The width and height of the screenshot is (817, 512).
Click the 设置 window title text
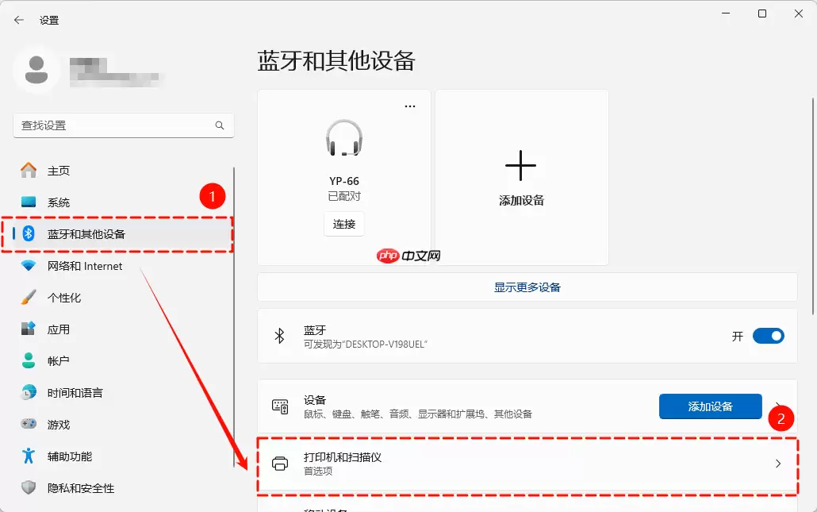point(49,21)
